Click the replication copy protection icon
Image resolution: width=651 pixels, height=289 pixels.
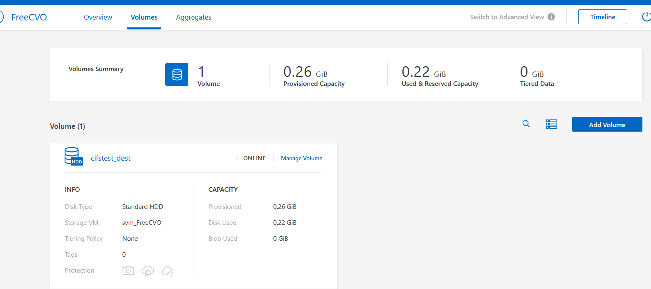click(148, 271)
